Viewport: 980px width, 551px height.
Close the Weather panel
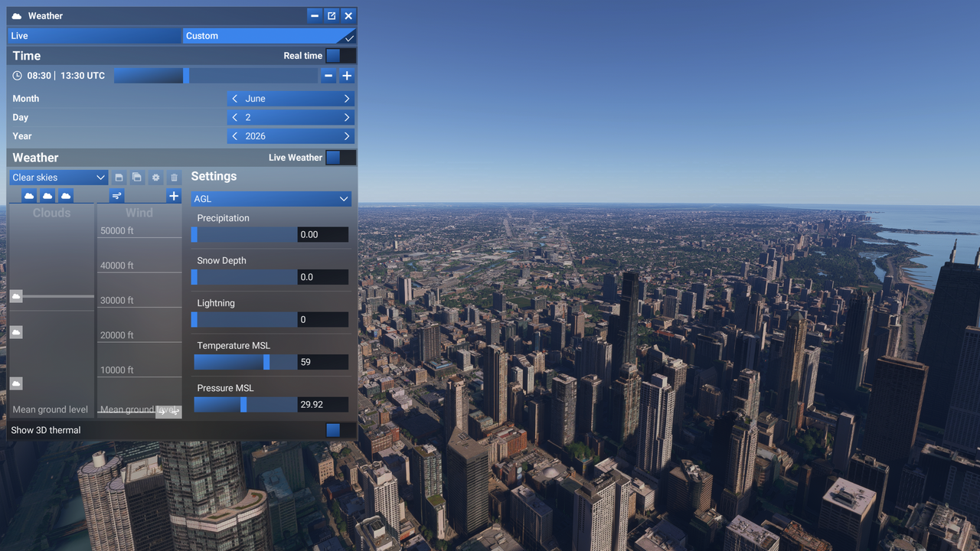click(x=348, y=16)
